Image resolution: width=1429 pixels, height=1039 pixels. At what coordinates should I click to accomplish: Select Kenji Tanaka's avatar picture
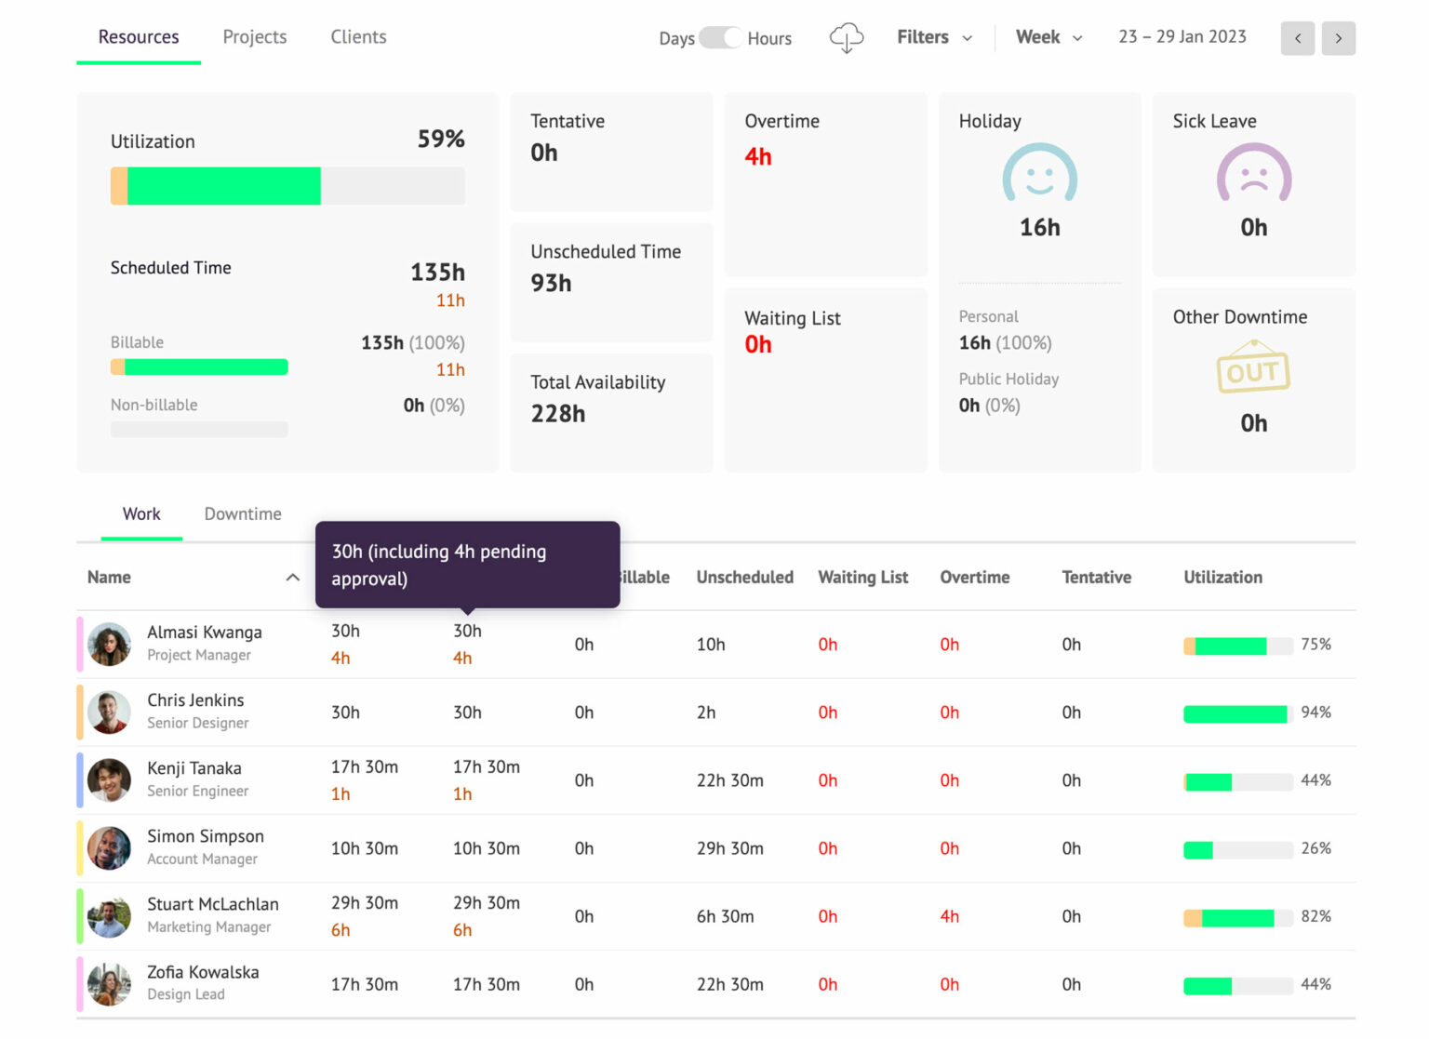(109, 780)
